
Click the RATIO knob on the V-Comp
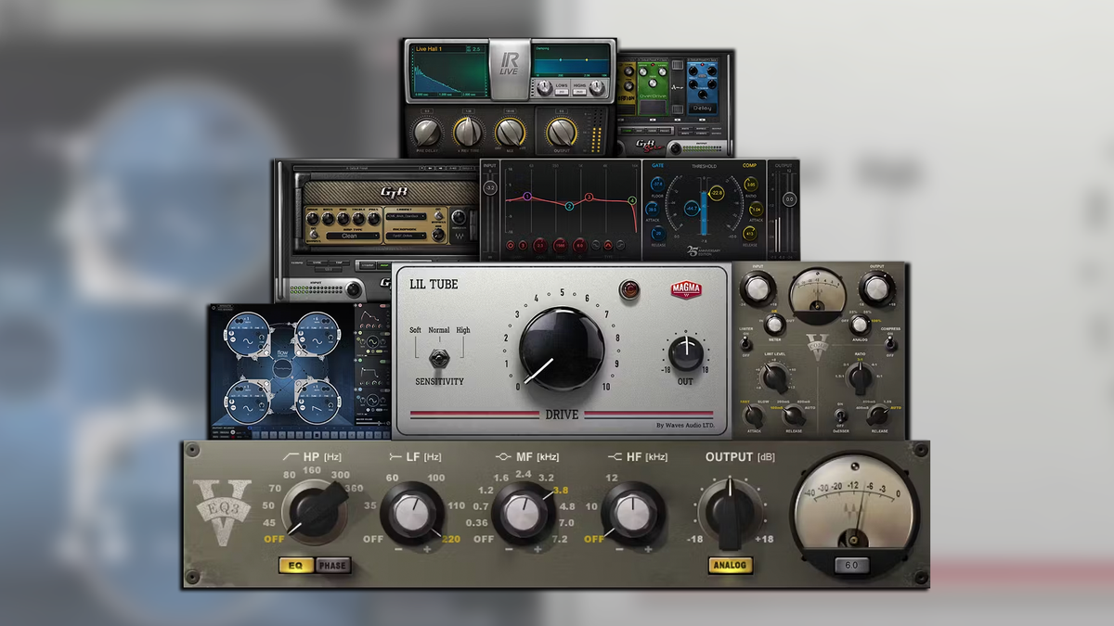pos(859,377)
